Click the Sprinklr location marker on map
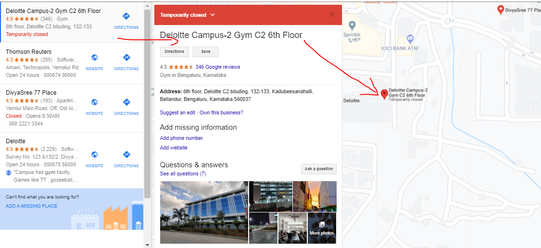 352,25
